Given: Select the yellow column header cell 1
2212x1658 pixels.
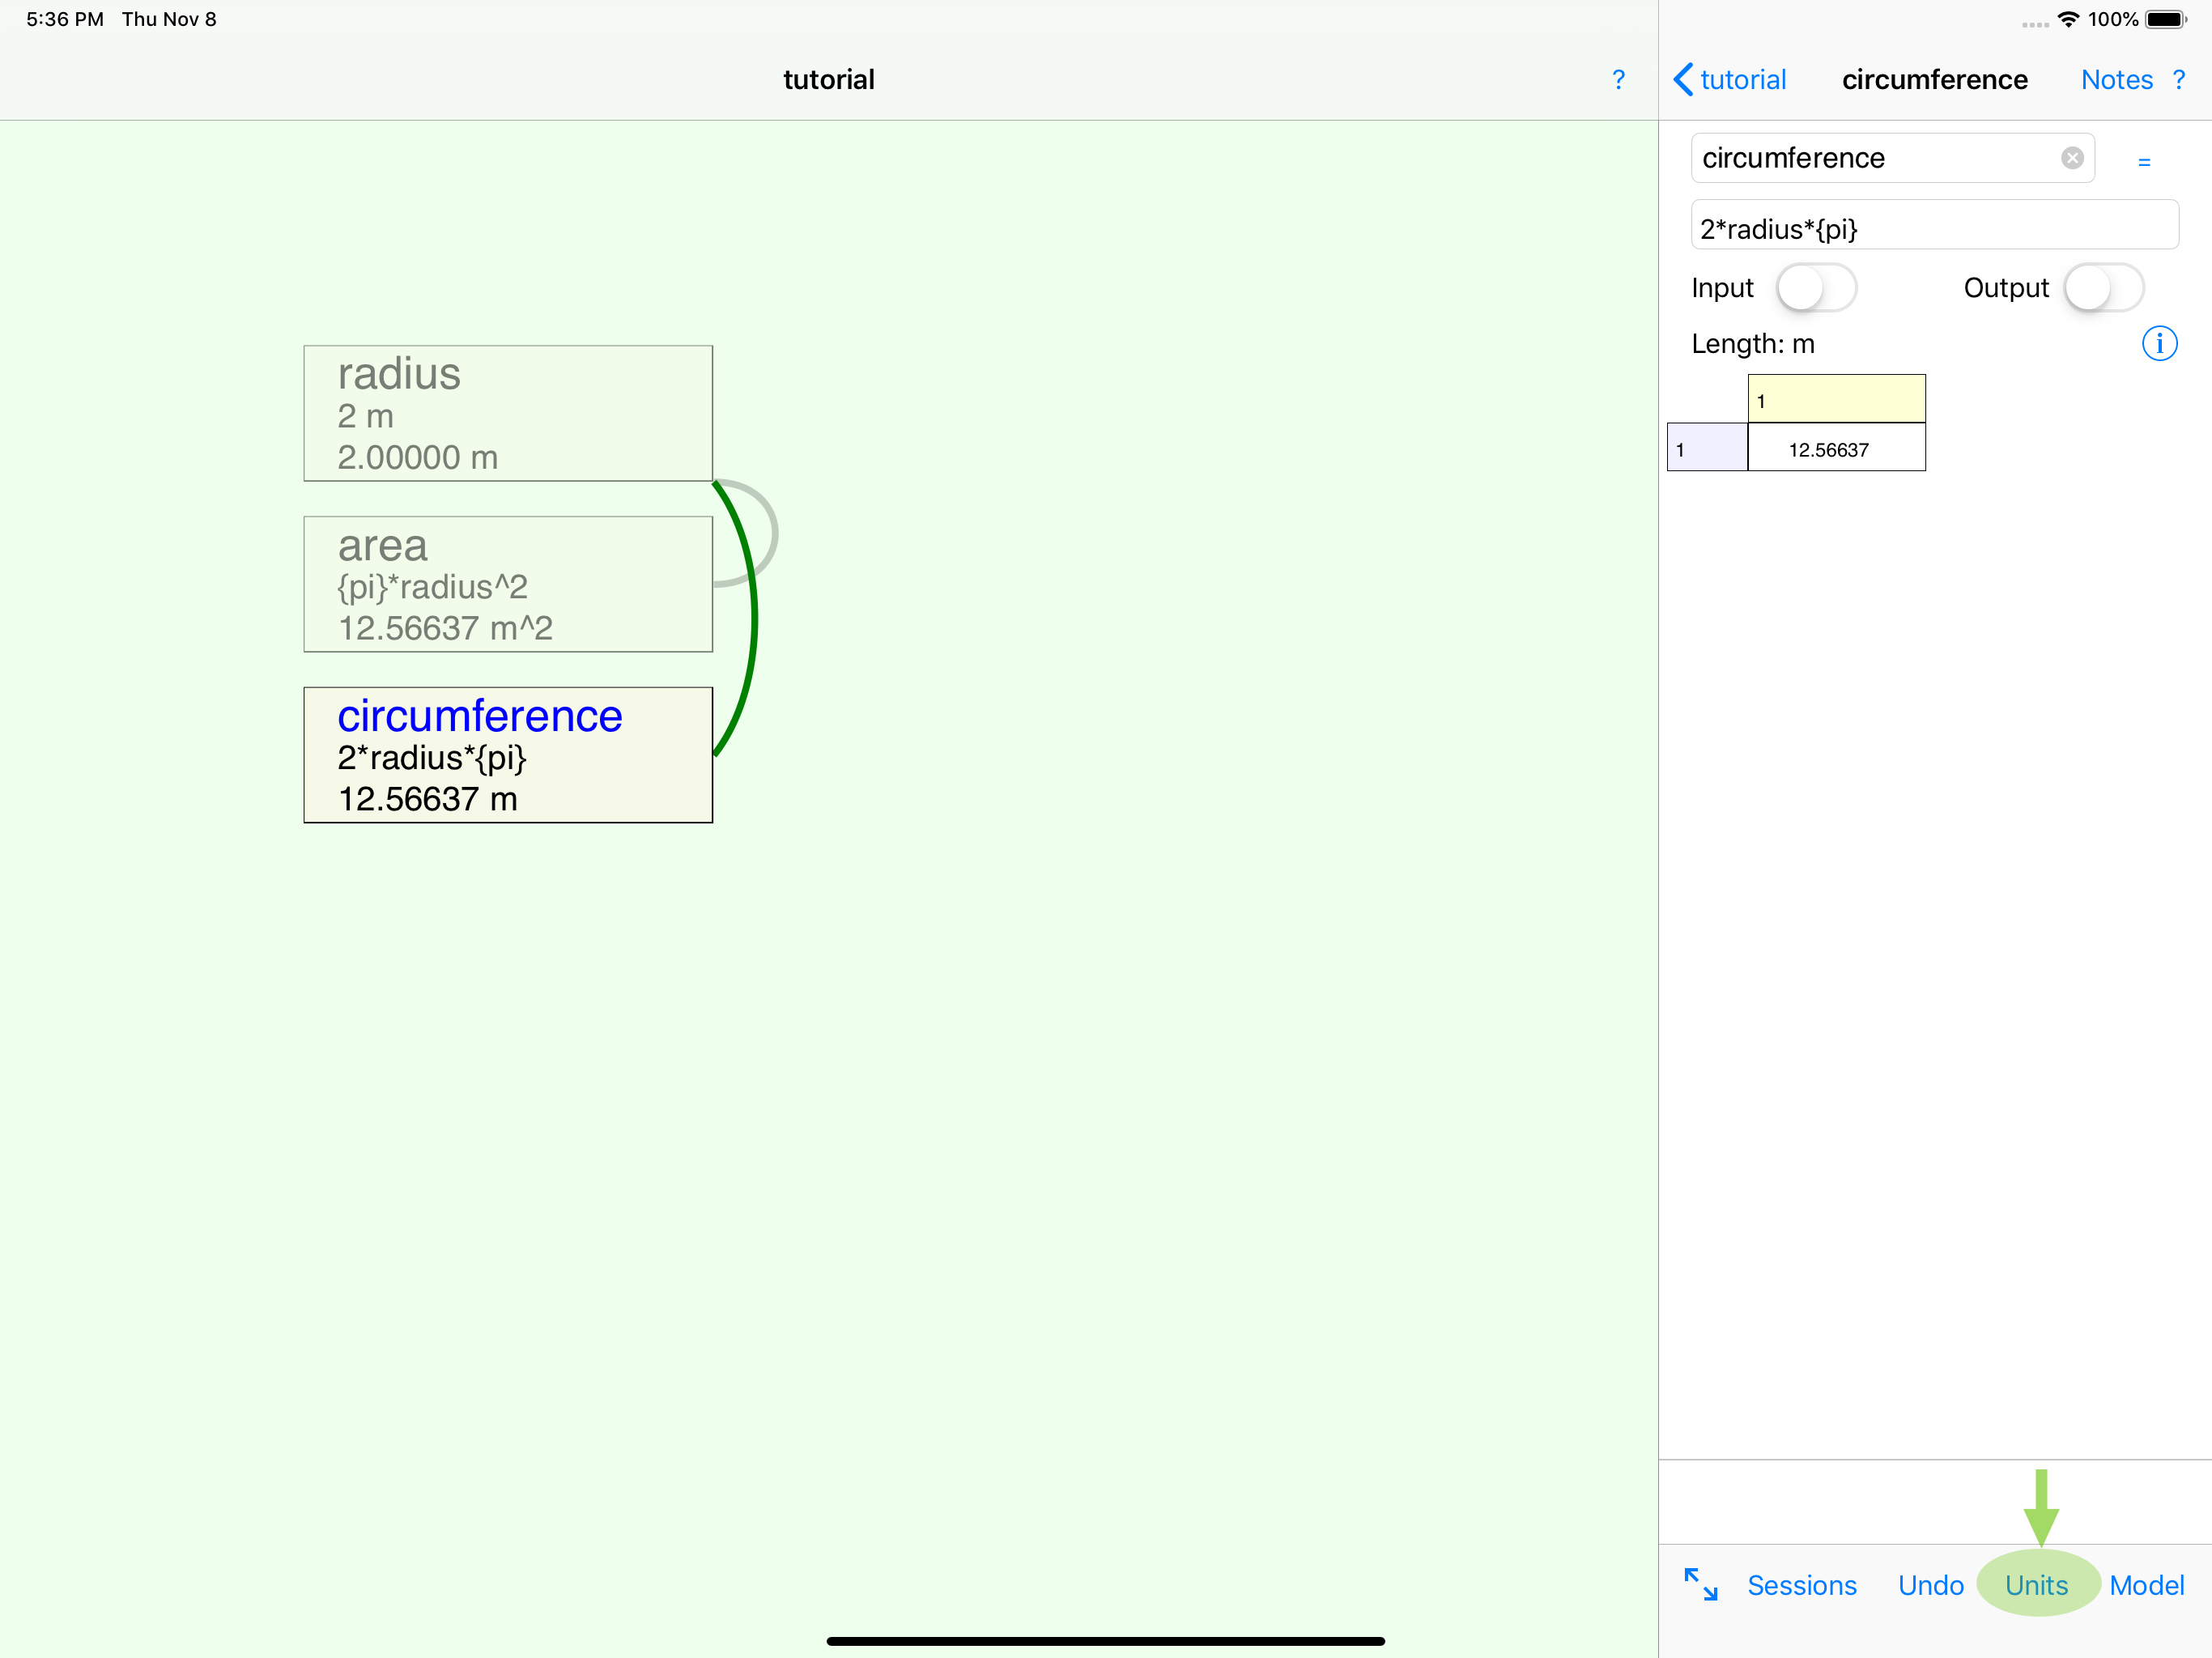Looking at the screenshot, I should point(1836,399).
